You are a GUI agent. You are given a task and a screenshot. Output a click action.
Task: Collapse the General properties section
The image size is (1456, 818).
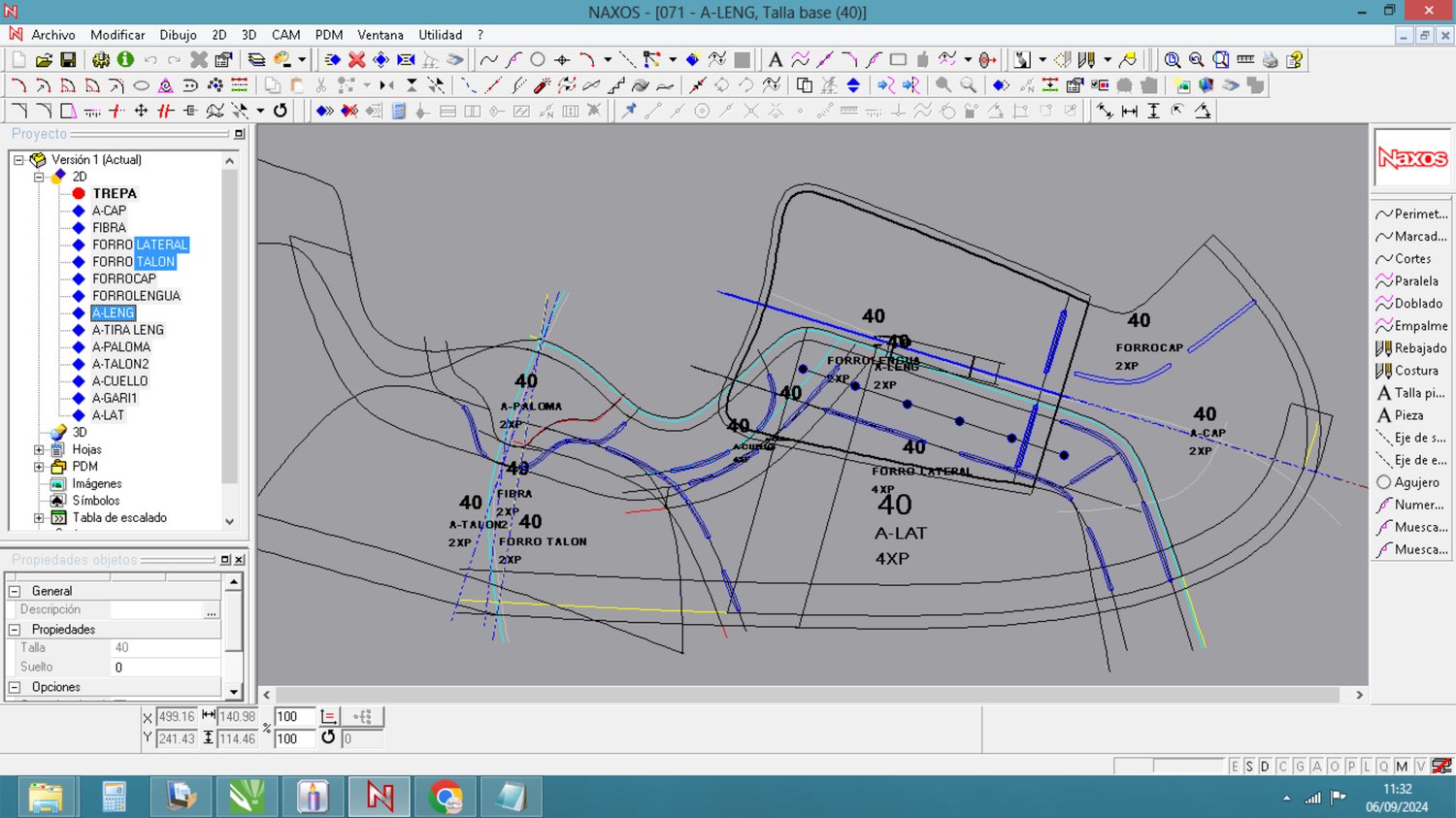15,591
